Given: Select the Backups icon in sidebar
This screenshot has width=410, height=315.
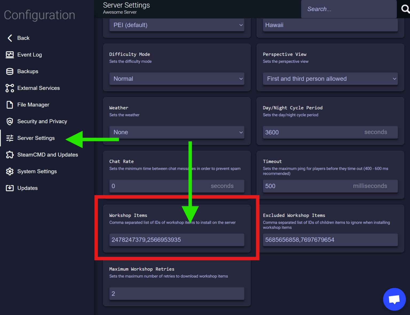Looking at the screenshot, I should 10,71.
